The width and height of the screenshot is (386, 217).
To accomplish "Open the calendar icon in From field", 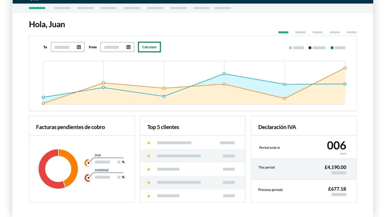I will 128,47.
